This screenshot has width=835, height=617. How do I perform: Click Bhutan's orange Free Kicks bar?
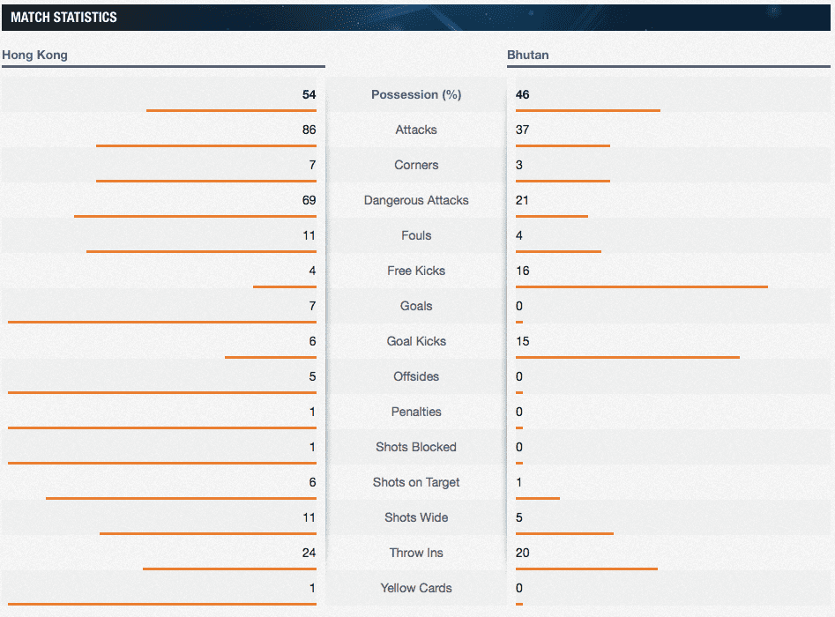(x=641, y=286)
